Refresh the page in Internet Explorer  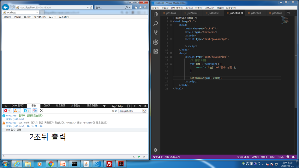tap(91, 8)
